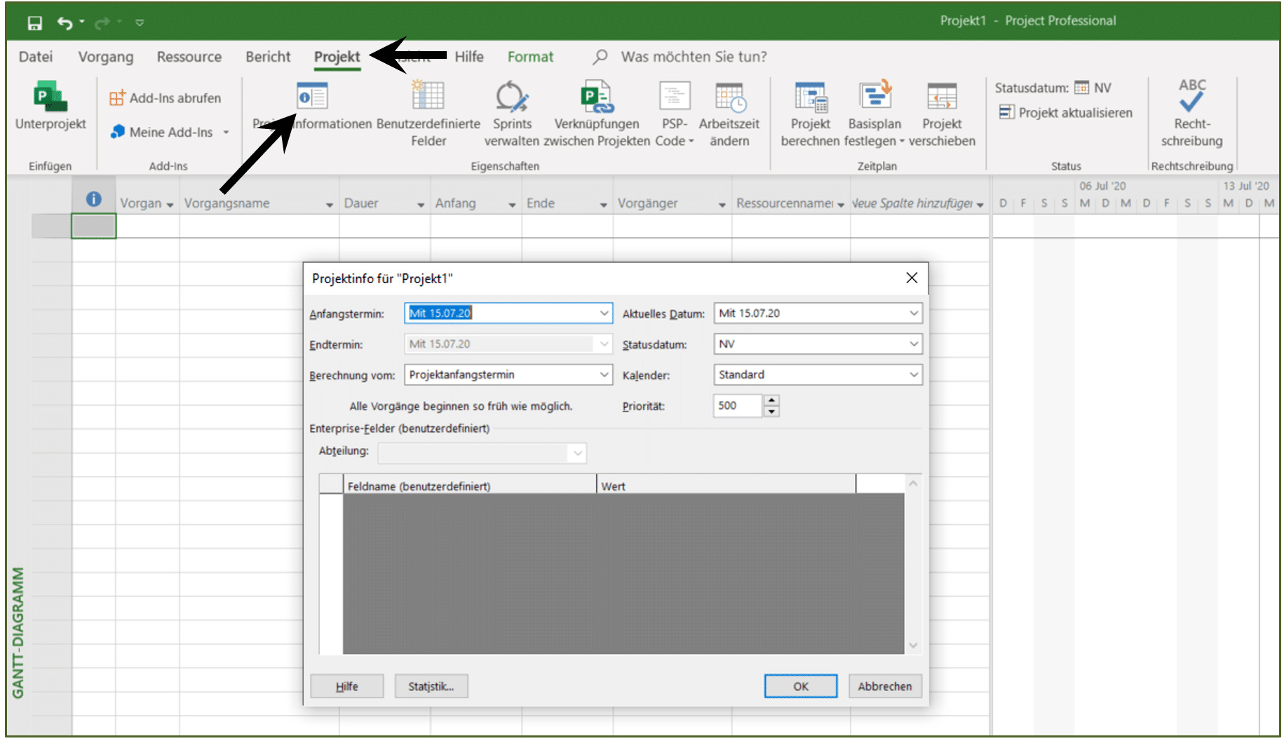Click the Undo arrow icon

[x=64, y=23]
